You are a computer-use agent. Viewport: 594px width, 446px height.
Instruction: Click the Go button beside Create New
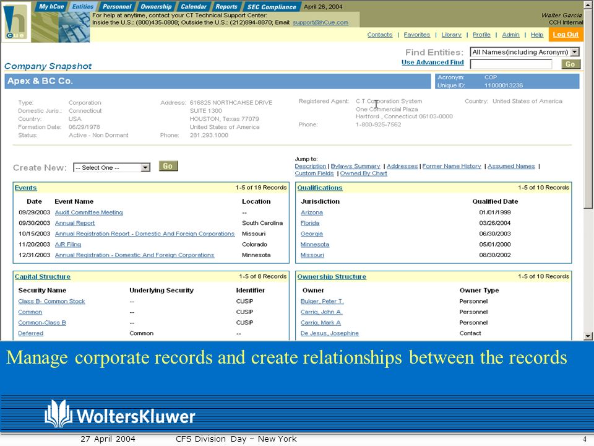point(168,166)
